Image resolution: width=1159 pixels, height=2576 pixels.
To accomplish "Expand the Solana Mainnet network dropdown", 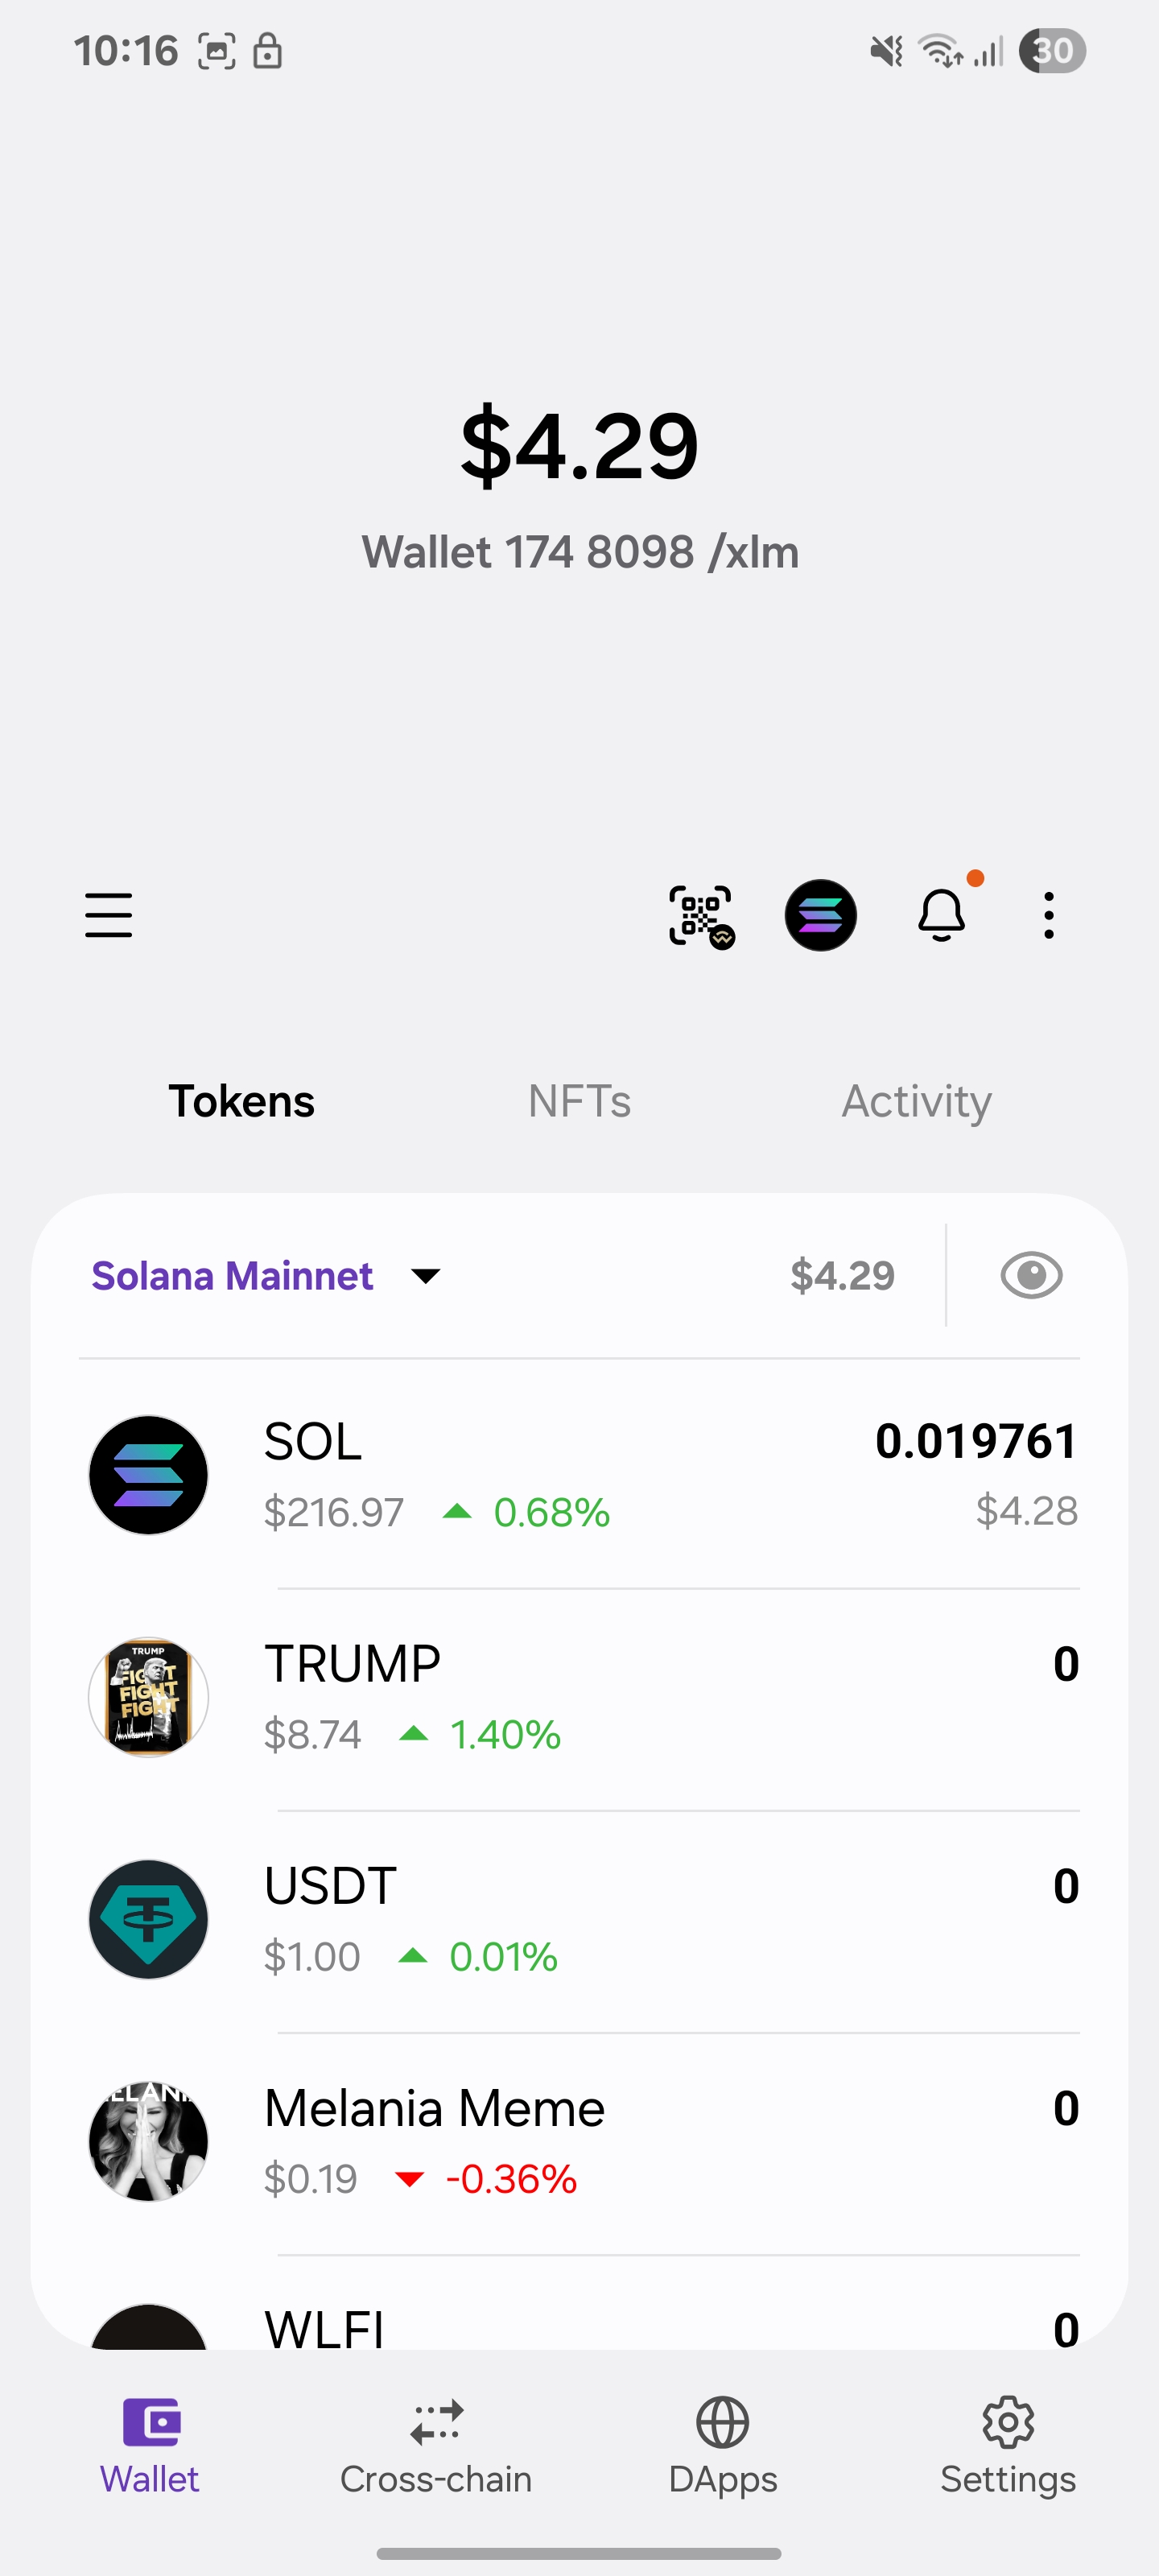I will tap(233, 1276).
